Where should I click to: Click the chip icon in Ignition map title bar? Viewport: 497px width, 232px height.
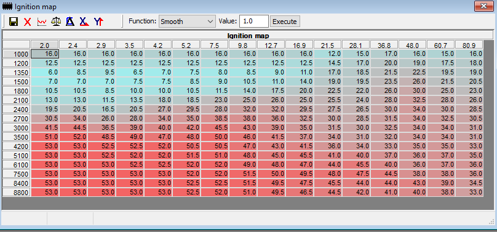click(x=7, y=6)
